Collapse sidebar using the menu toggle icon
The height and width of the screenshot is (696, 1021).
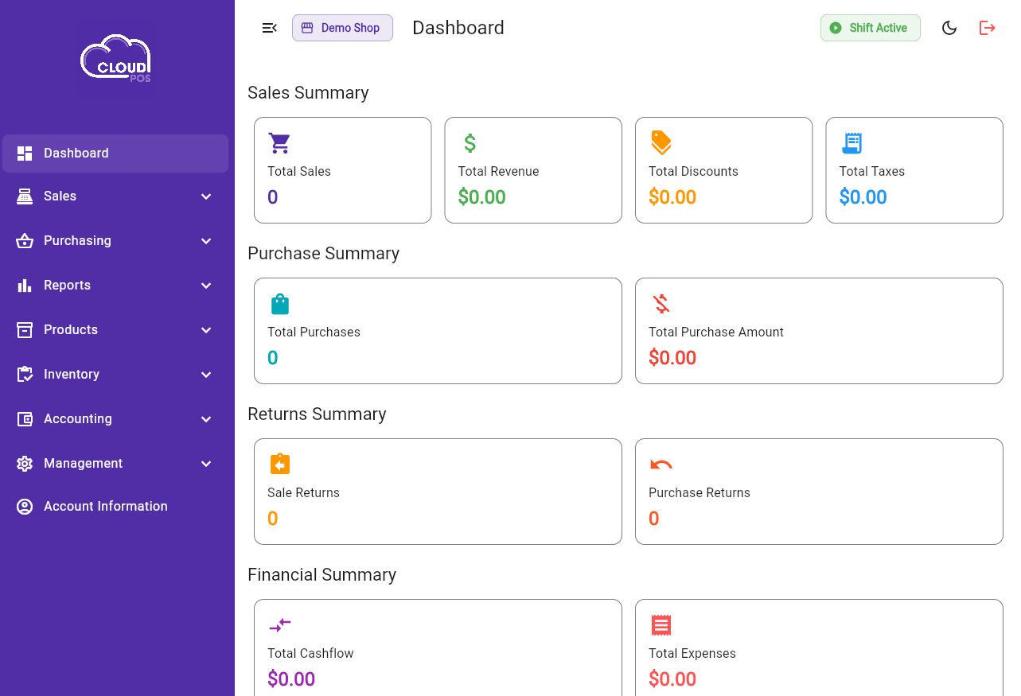[x=269, y=28]
